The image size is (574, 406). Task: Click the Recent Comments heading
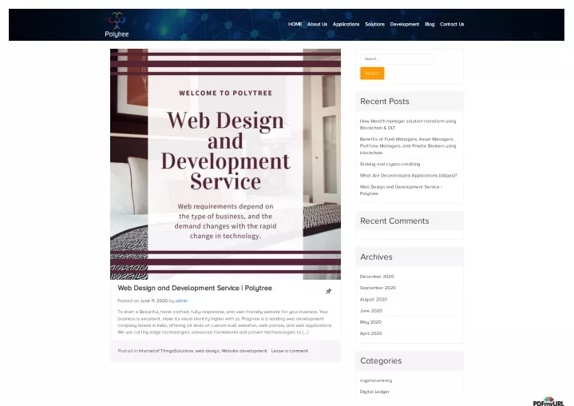(394, 221)
